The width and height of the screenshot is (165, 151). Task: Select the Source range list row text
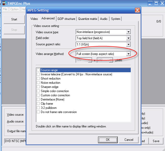click(x=49, y=70)
